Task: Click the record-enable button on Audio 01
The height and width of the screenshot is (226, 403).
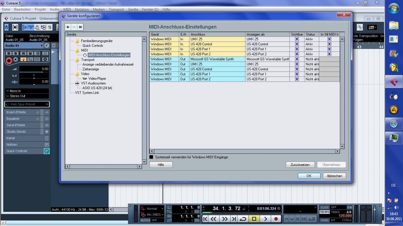Action: 9,61
